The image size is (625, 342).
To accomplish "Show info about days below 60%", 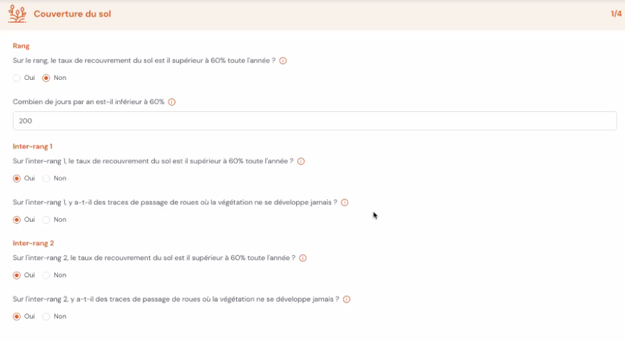I will pyautogui.click(x=172, y=102).
